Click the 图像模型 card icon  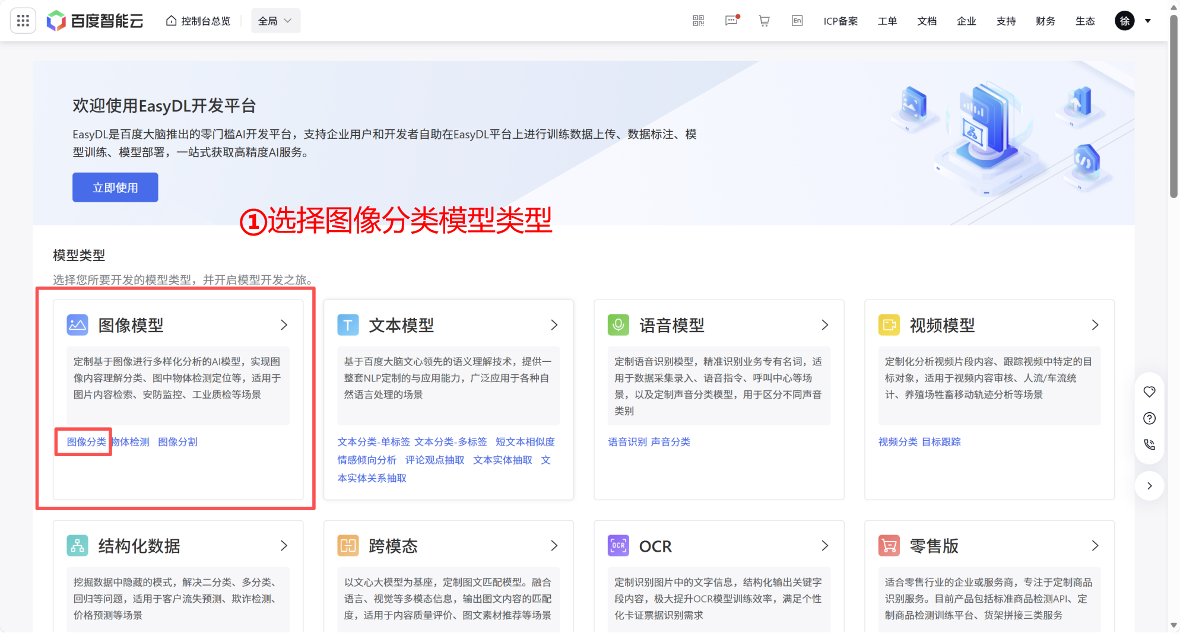(77, 325)
